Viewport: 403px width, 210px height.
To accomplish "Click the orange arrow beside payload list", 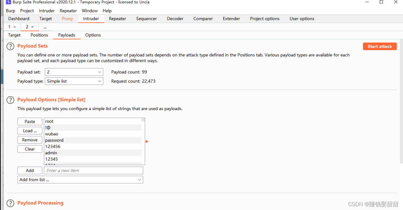I will [147, 141].
